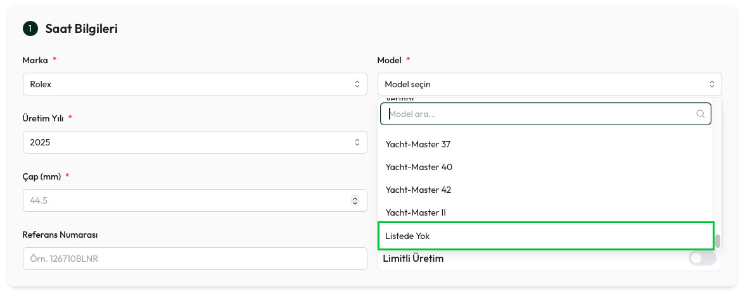The height and width of the screenshot is (294, 745).
Task: Select the Listede Yok option
Action: tap(545, 236)
